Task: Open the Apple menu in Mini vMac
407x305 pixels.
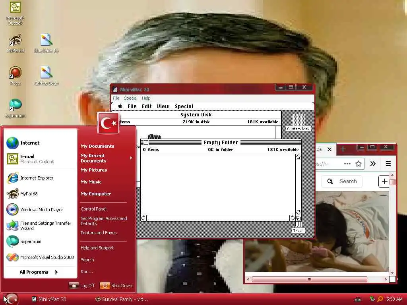Action: pos(120,106)
